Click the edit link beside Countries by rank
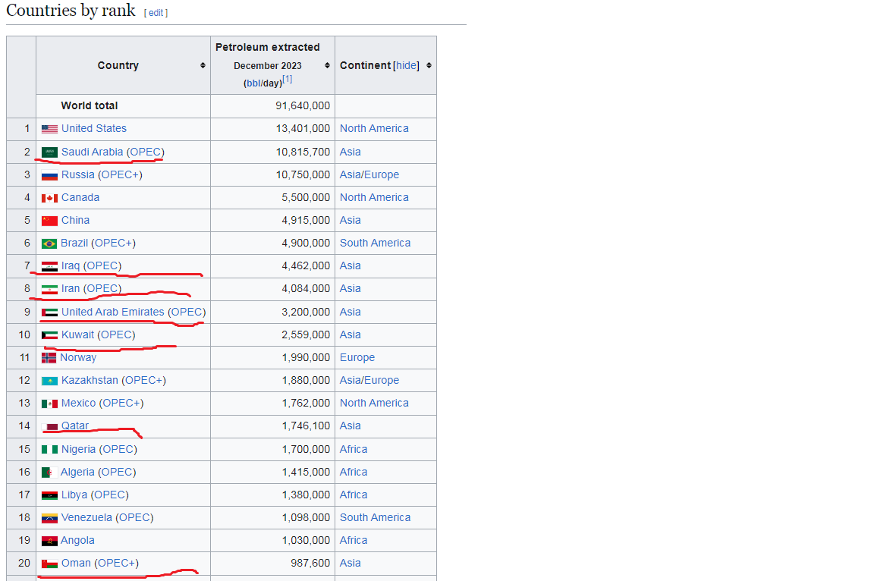 click(156, 13)
